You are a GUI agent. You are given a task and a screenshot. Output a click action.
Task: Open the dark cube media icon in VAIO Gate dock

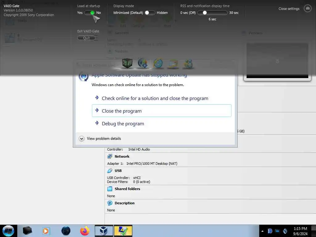click(127, 63)
